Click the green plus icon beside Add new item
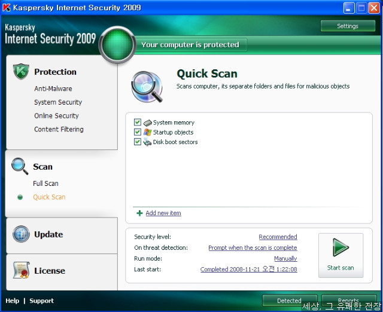 click(139, 213)
